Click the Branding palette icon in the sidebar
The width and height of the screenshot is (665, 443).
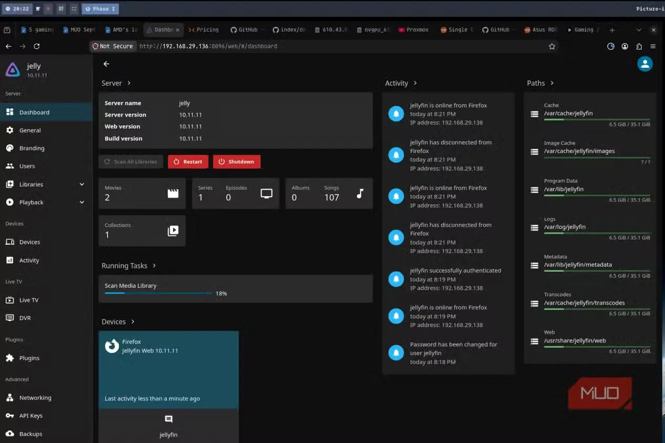9,148
